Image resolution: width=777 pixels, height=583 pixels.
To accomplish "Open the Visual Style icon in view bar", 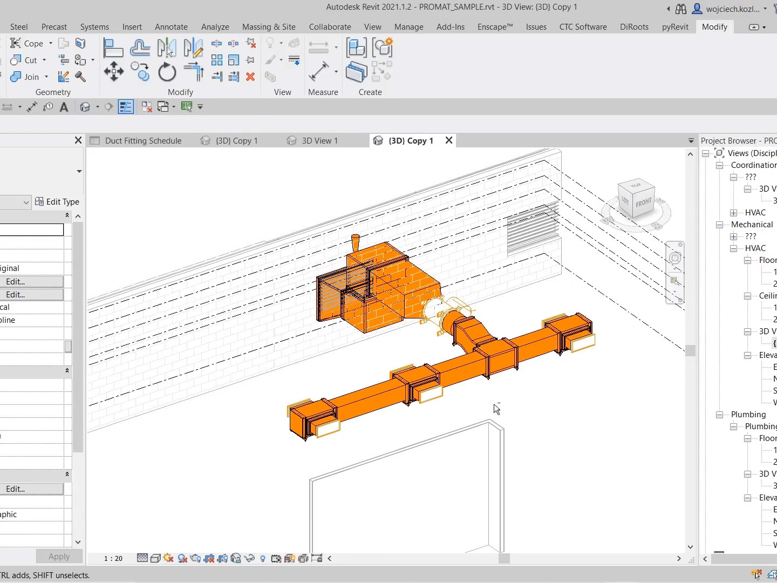I will (155, 558).
